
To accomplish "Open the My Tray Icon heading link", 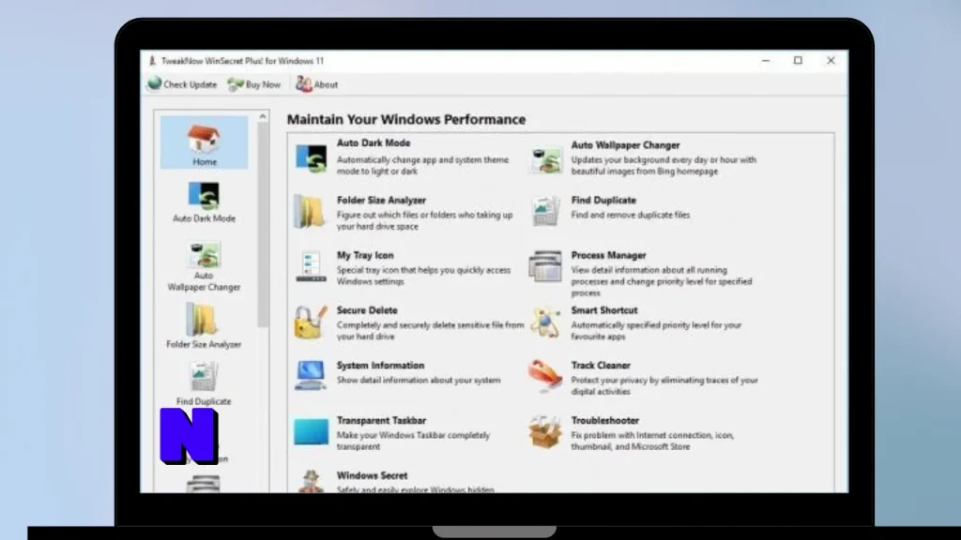I will (365, 255).
